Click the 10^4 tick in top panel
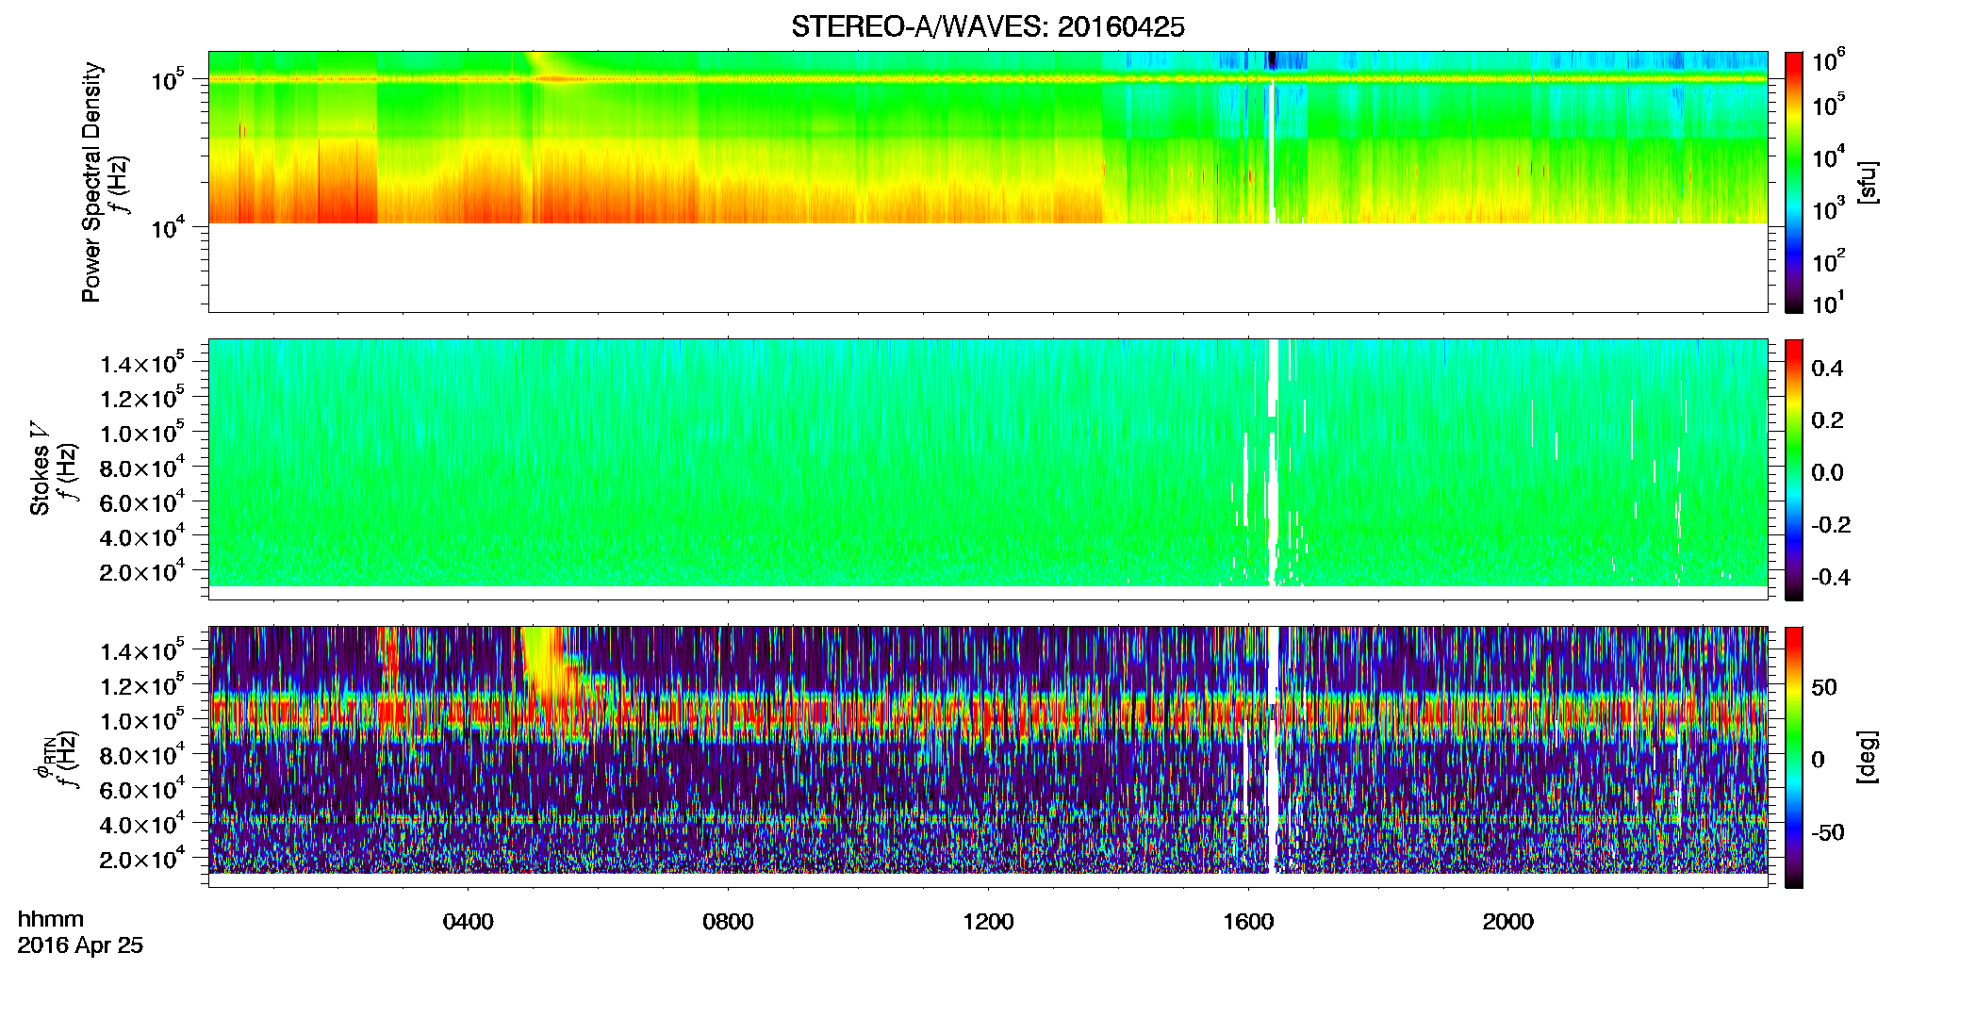This screenshot has width=1976, height=1018. 167,227
